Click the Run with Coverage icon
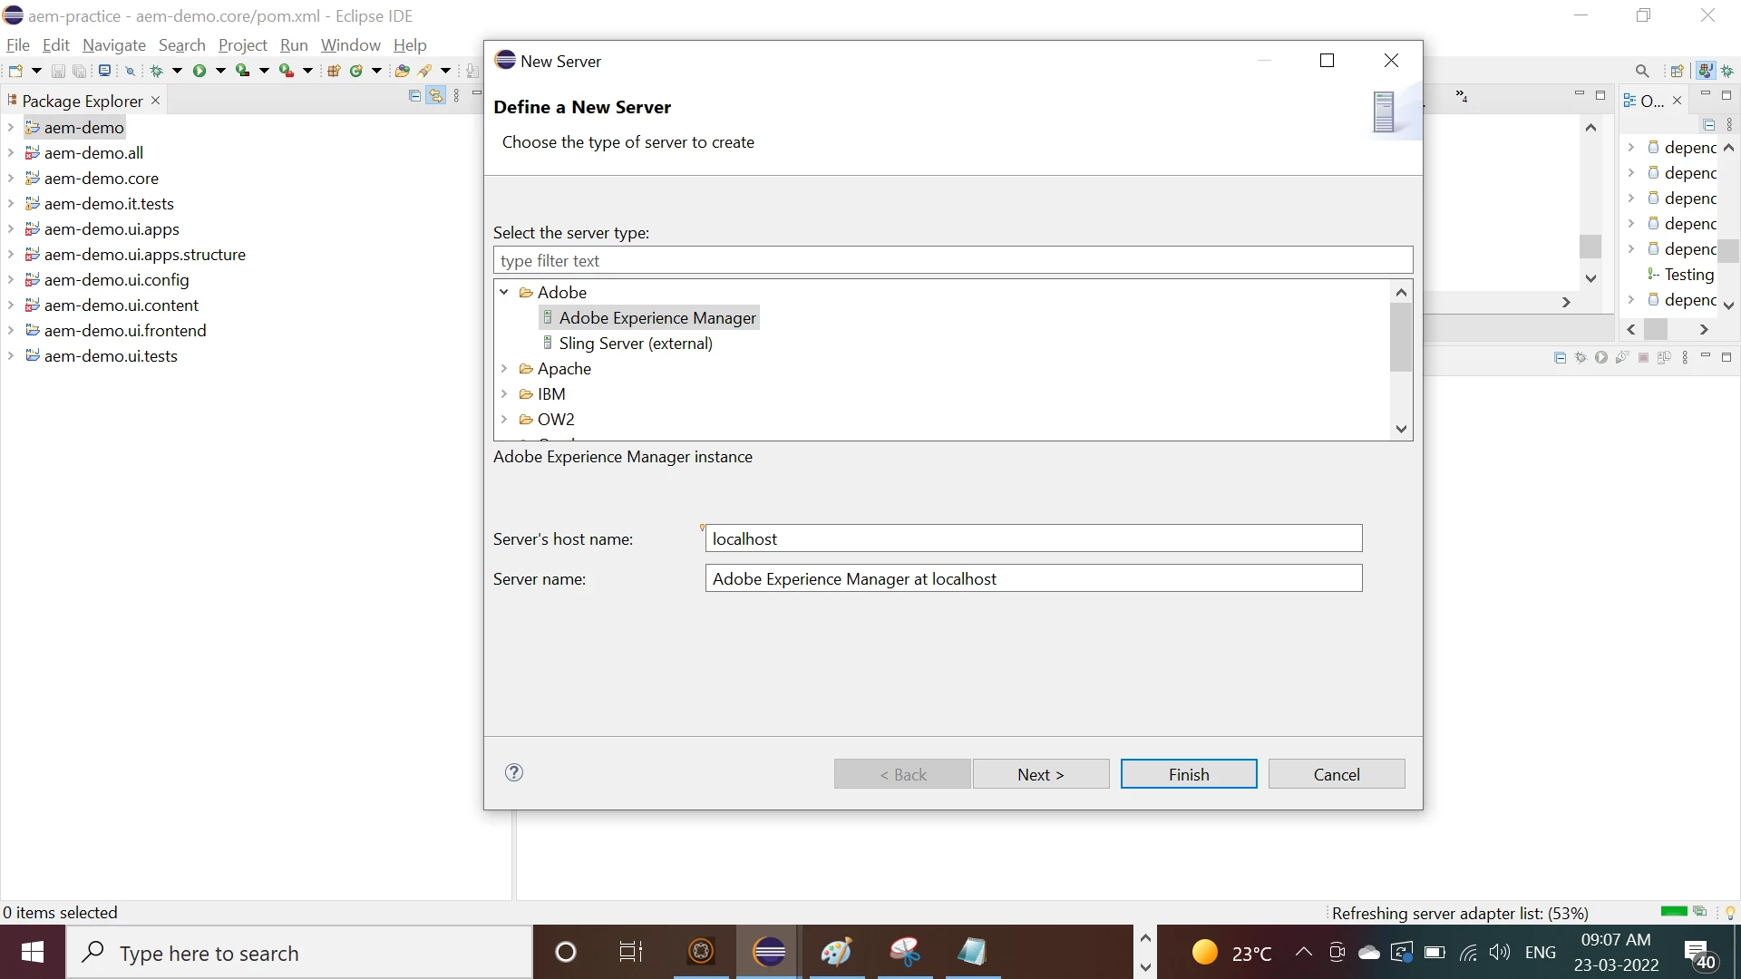Image resolution: width=1741 pixels, height=979 pixels. click(242, 71)
